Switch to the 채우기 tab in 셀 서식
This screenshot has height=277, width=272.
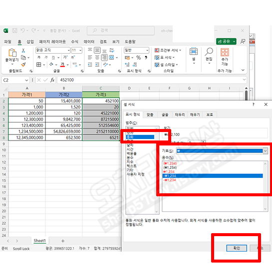click(195, 115)
